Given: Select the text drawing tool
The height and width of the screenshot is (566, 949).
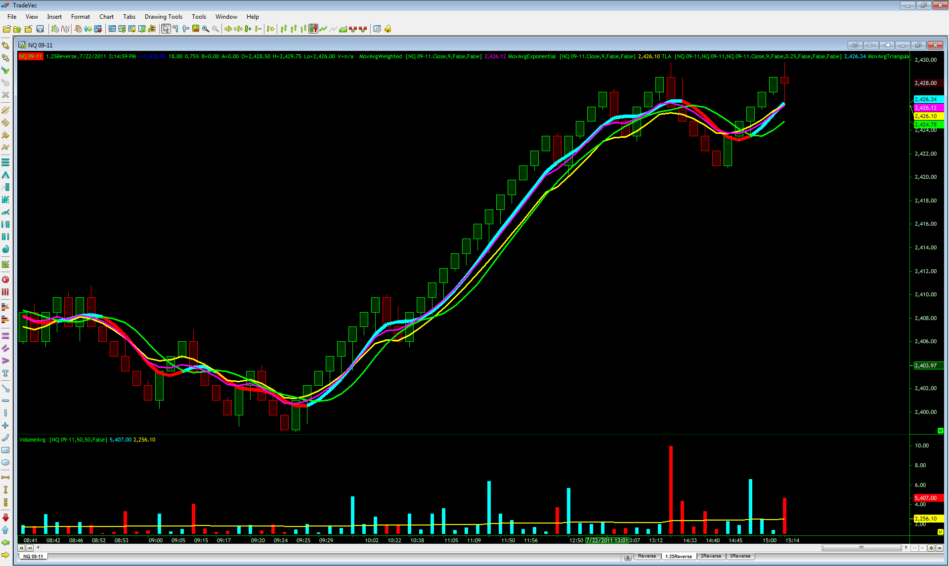Looking at the screenshot, I should (5, 373).
